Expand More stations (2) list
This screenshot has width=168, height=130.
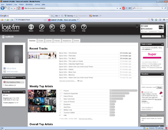(11, 85)
